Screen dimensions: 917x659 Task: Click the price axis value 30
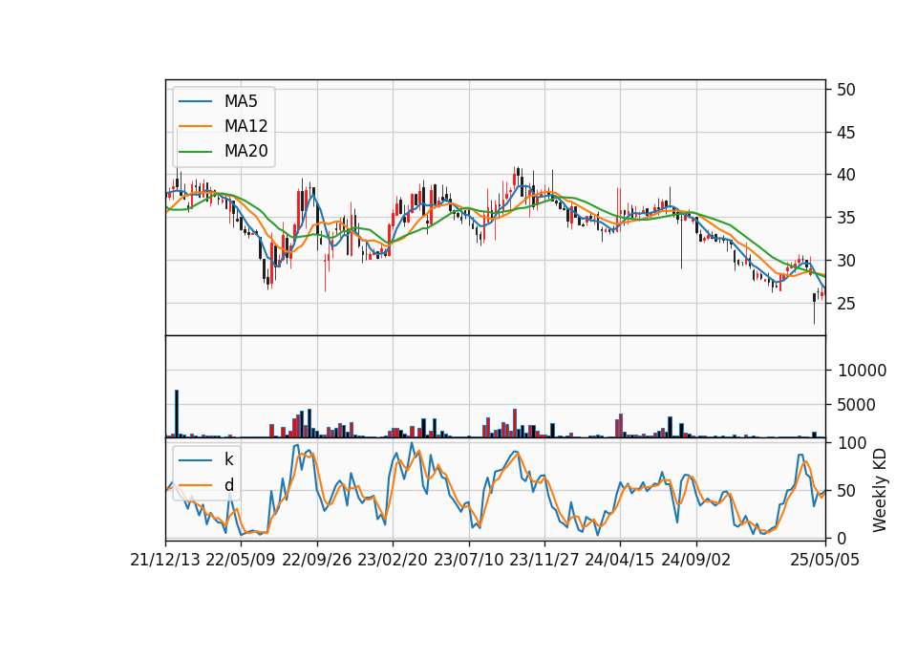(x=846, y=260)
